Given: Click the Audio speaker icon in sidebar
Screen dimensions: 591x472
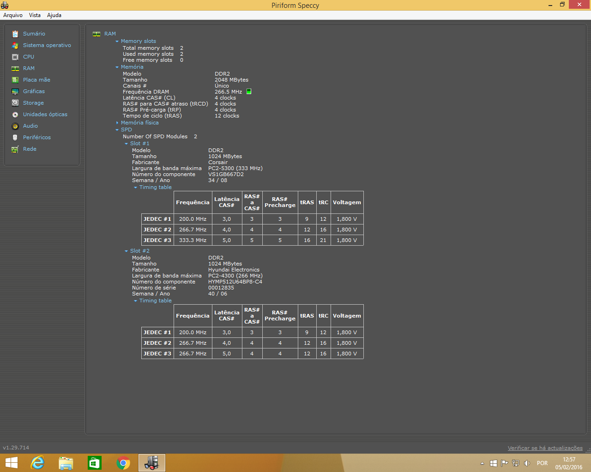Looking at the screenshot, I should 15,126.
